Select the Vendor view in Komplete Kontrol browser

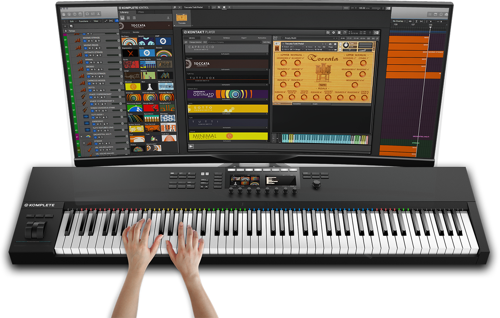pyautogui.click(x=136, y=32)
